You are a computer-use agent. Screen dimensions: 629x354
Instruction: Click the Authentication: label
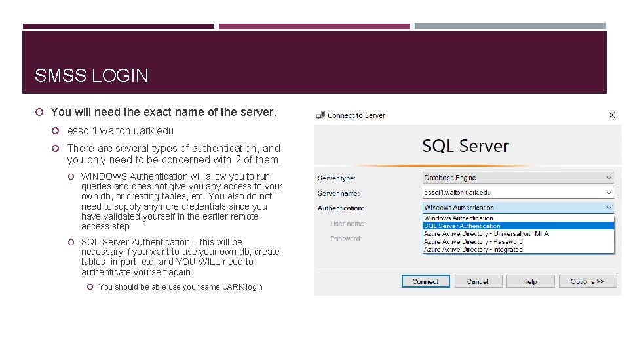(341, 208)
